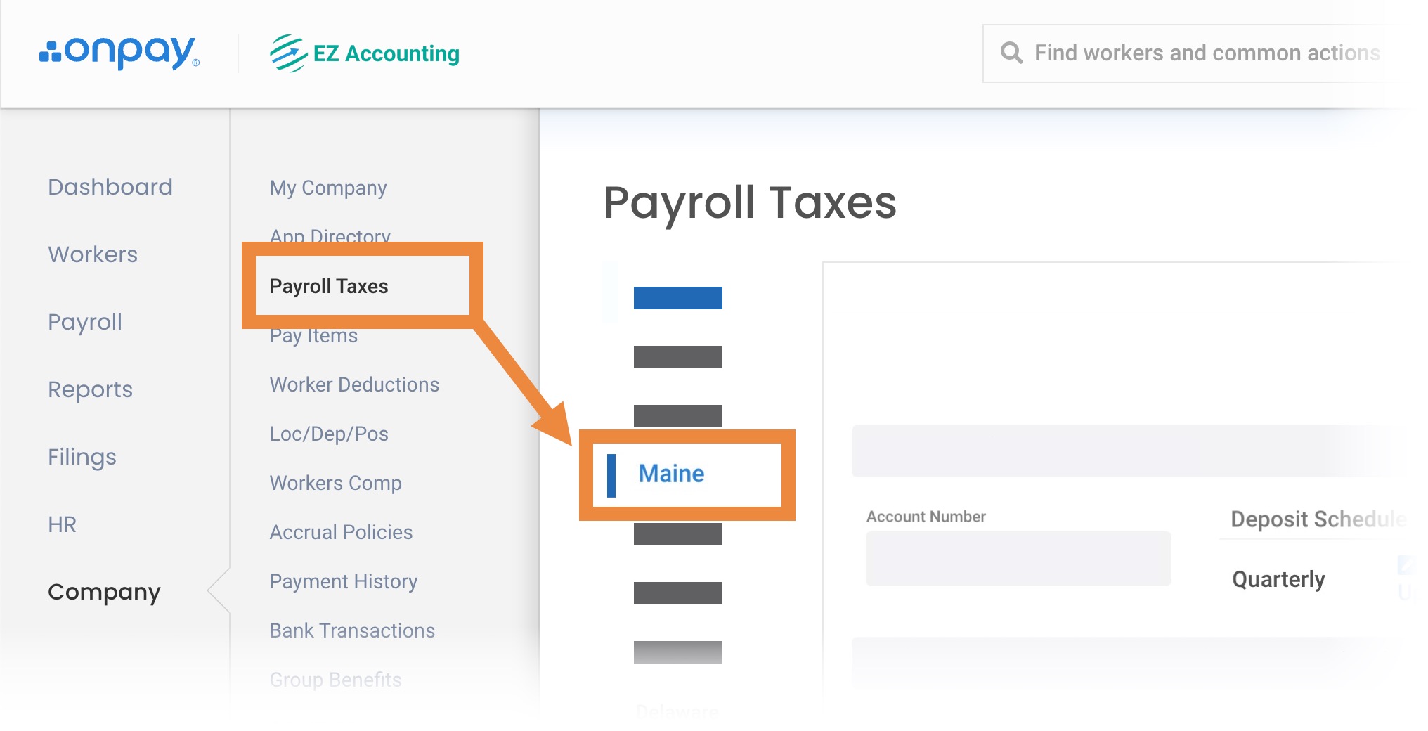Select the Company menu item

[104, 592]
